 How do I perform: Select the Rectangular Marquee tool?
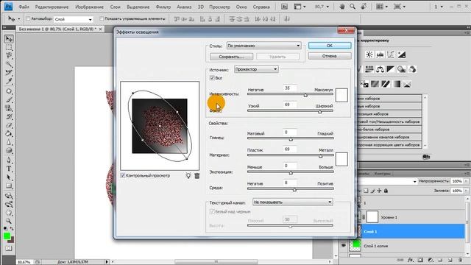pyautogui.click(x=9, y=47)
